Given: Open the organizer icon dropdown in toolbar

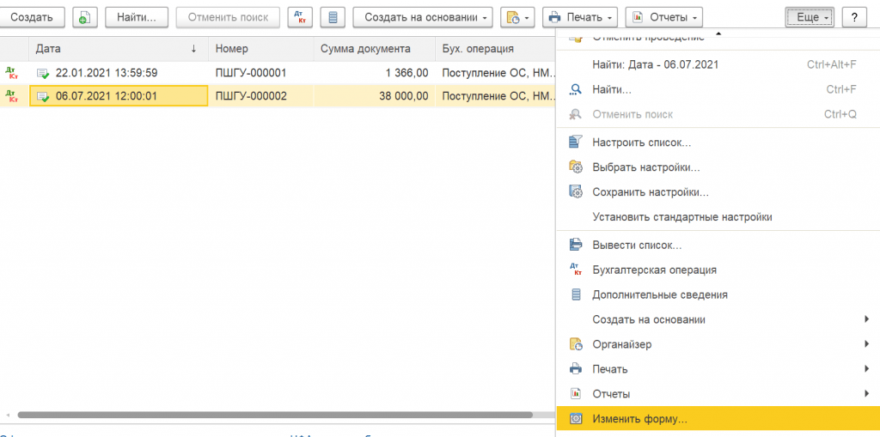Looking at the screenshot, I should tap(517, 17).
